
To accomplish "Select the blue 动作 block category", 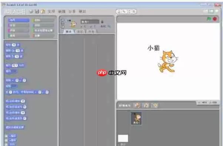I will pos(19,20).
